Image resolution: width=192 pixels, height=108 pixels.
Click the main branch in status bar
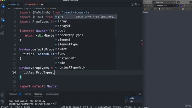point(4,107)
